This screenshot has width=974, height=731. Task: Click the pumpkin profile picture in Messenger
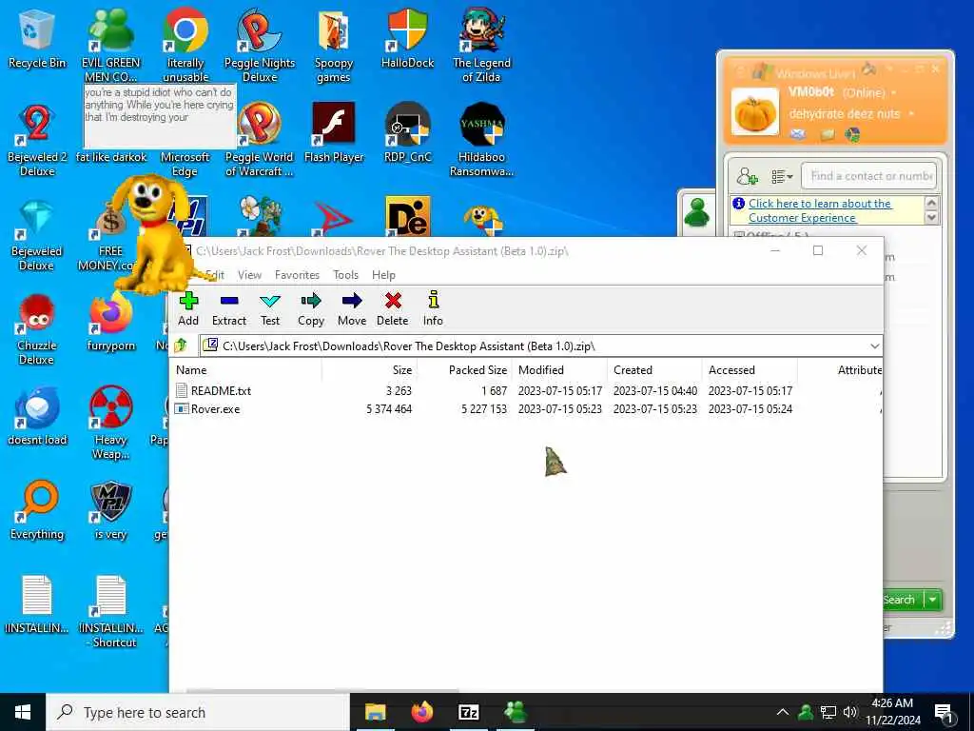[754, 112]
